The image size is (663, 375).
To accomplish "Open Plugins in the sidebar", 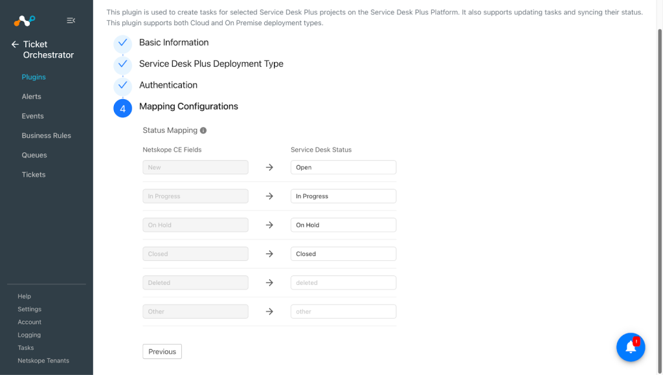I will pos(34,77).
